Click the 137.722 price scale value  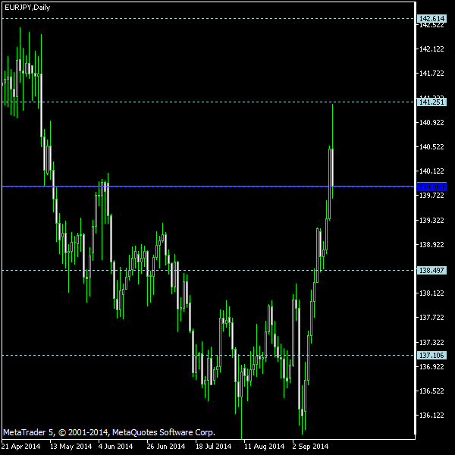click(431, 318)
